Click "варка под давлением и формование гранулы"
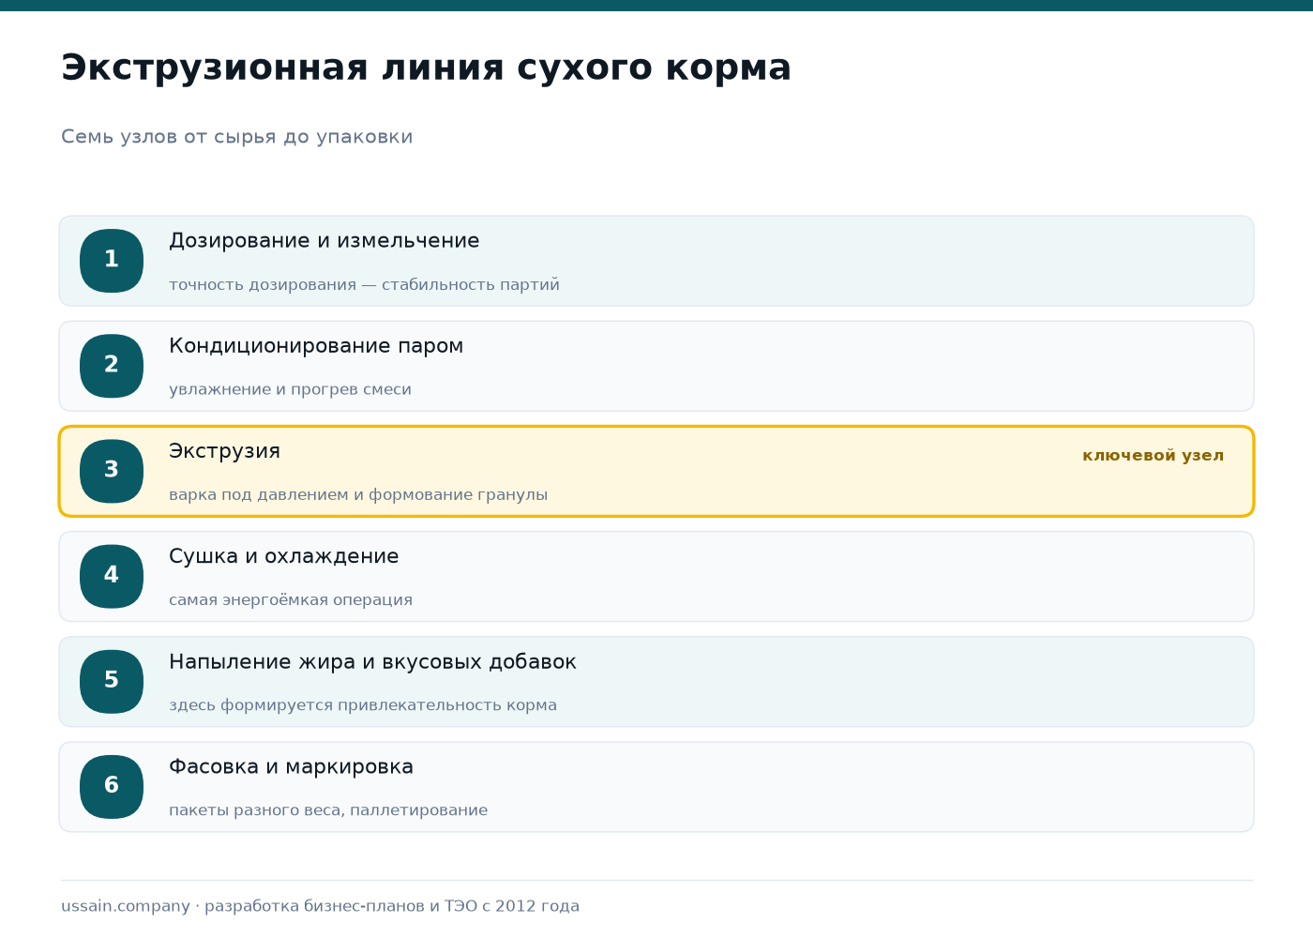Screen dimensions: 1313x938 [358, 494]
